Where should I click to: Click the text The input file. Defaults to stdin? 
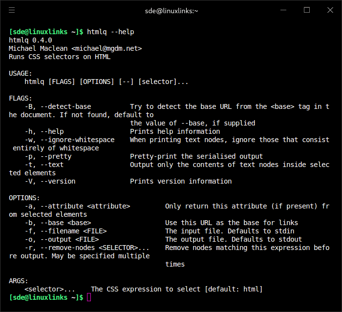230,231
